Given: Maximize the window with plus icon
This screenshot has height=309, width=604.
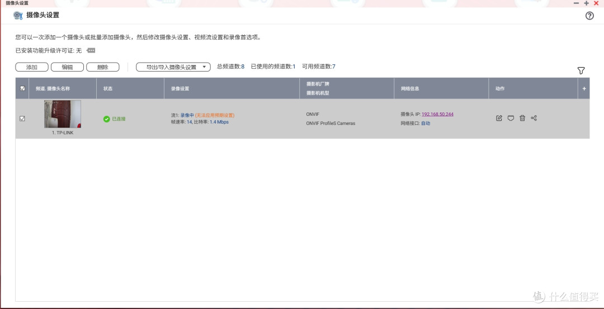Looking at the screenshot, I should click(x=586, y=3).
